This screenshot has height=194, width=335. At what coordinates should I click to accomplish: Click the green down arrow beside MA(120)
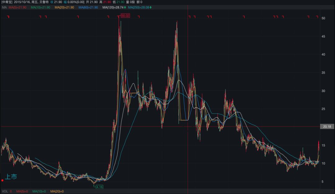coord(125,7)
